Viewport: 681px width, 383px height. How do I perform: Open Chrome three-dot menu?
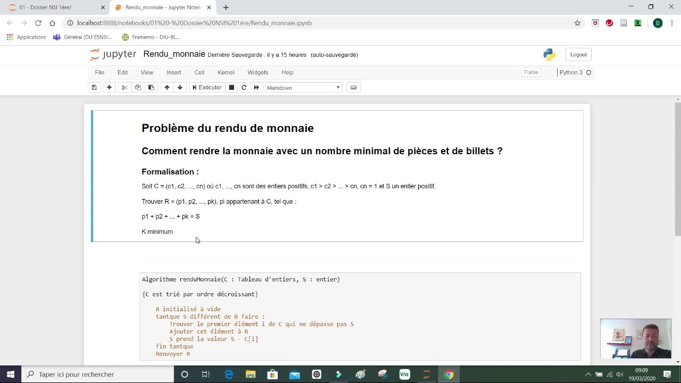(x=672, y=23)
